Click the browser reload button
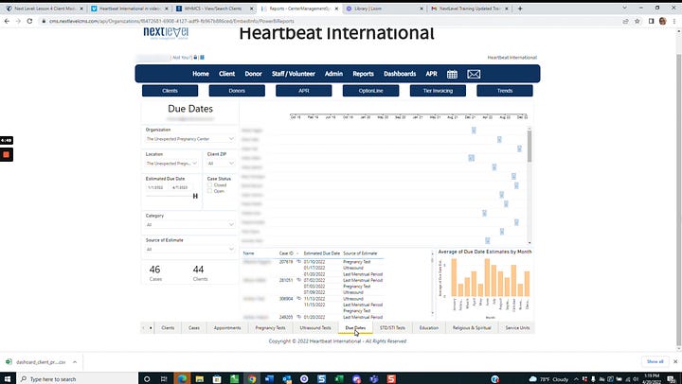Image resolution: width=682 pixels, height=384 pixels. click(x=29, y=21)
